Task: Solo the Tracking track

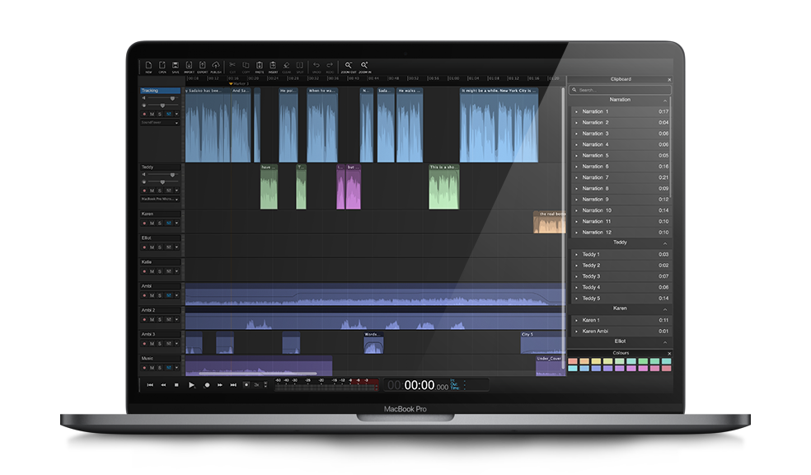Action: tap(160, 114)
